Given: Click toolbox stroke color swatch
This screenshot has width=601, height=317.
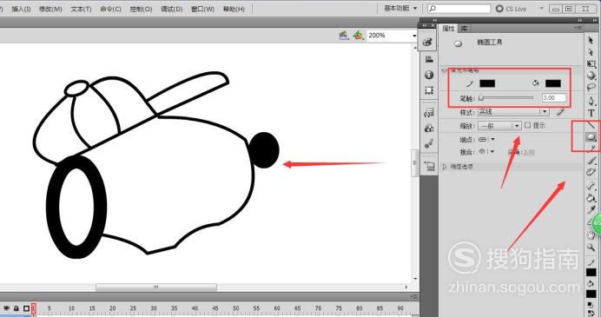Looking at the screenshot, I should click(x=591, y=273).
